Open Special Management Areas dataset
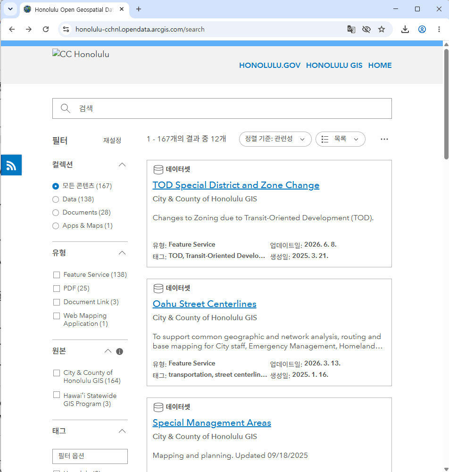Screen dimensions: 449x472 212,422
